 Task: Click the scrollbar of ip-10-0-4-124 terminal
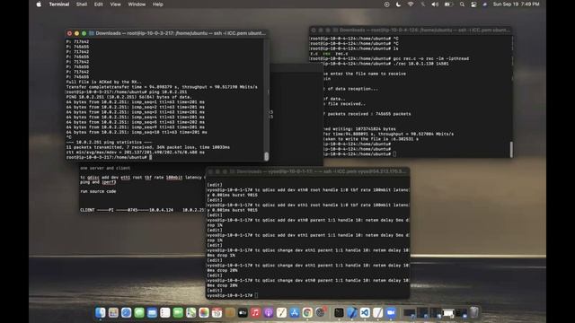click(511, 149)
